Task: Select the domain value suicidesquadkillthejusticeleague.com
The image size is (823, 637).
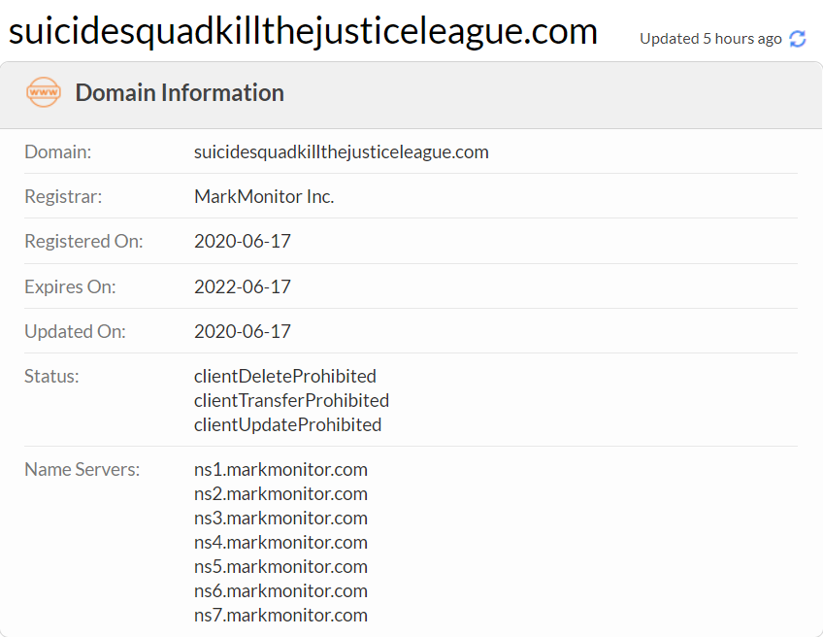Action: [342, 151]
